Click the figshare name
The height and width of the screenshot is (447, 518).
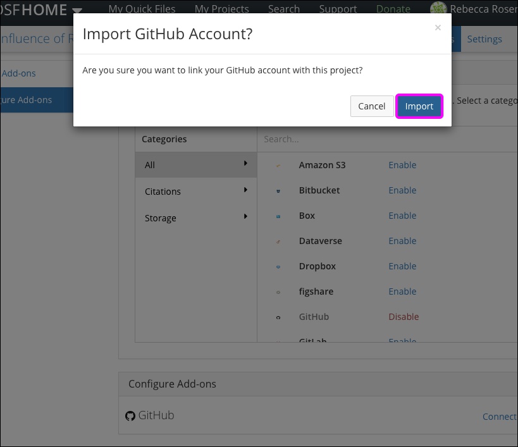point(316,291)
